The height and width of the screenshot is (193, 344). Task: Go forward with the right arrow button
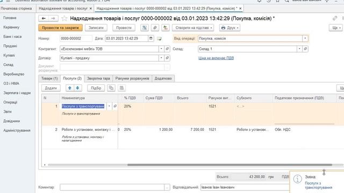coord(53,18)
